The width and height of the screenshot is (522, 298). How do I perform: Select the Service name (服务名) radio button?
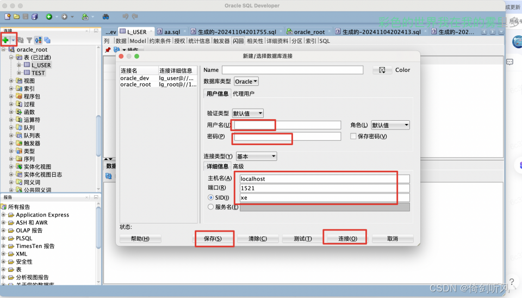[x=210, y=207]
